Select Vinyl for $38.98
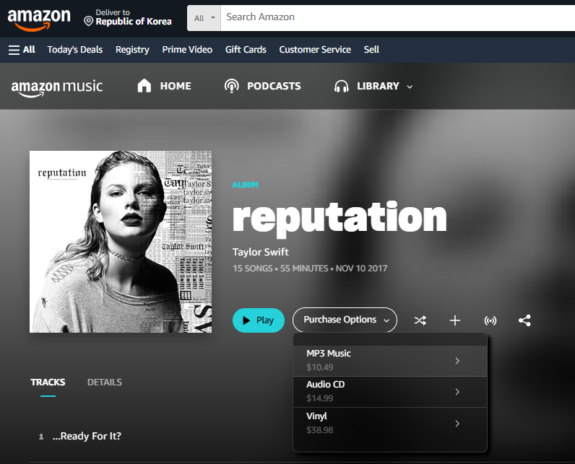The height and width of the screenshot is (464, 575). pyautogui.click(x=390, y=424)
